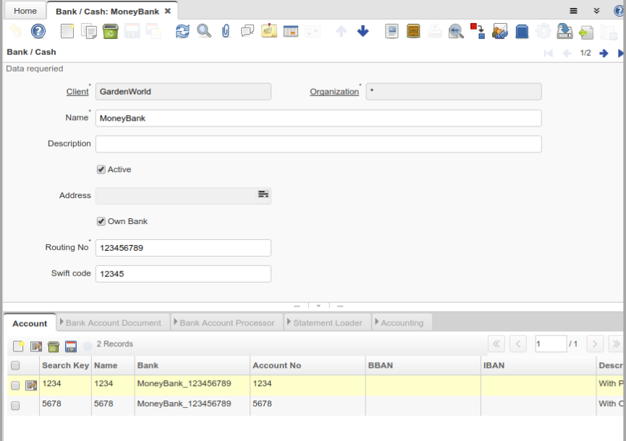Collapse header panel with double chevron
Viewport: 626px width, 441px height.
596,11
